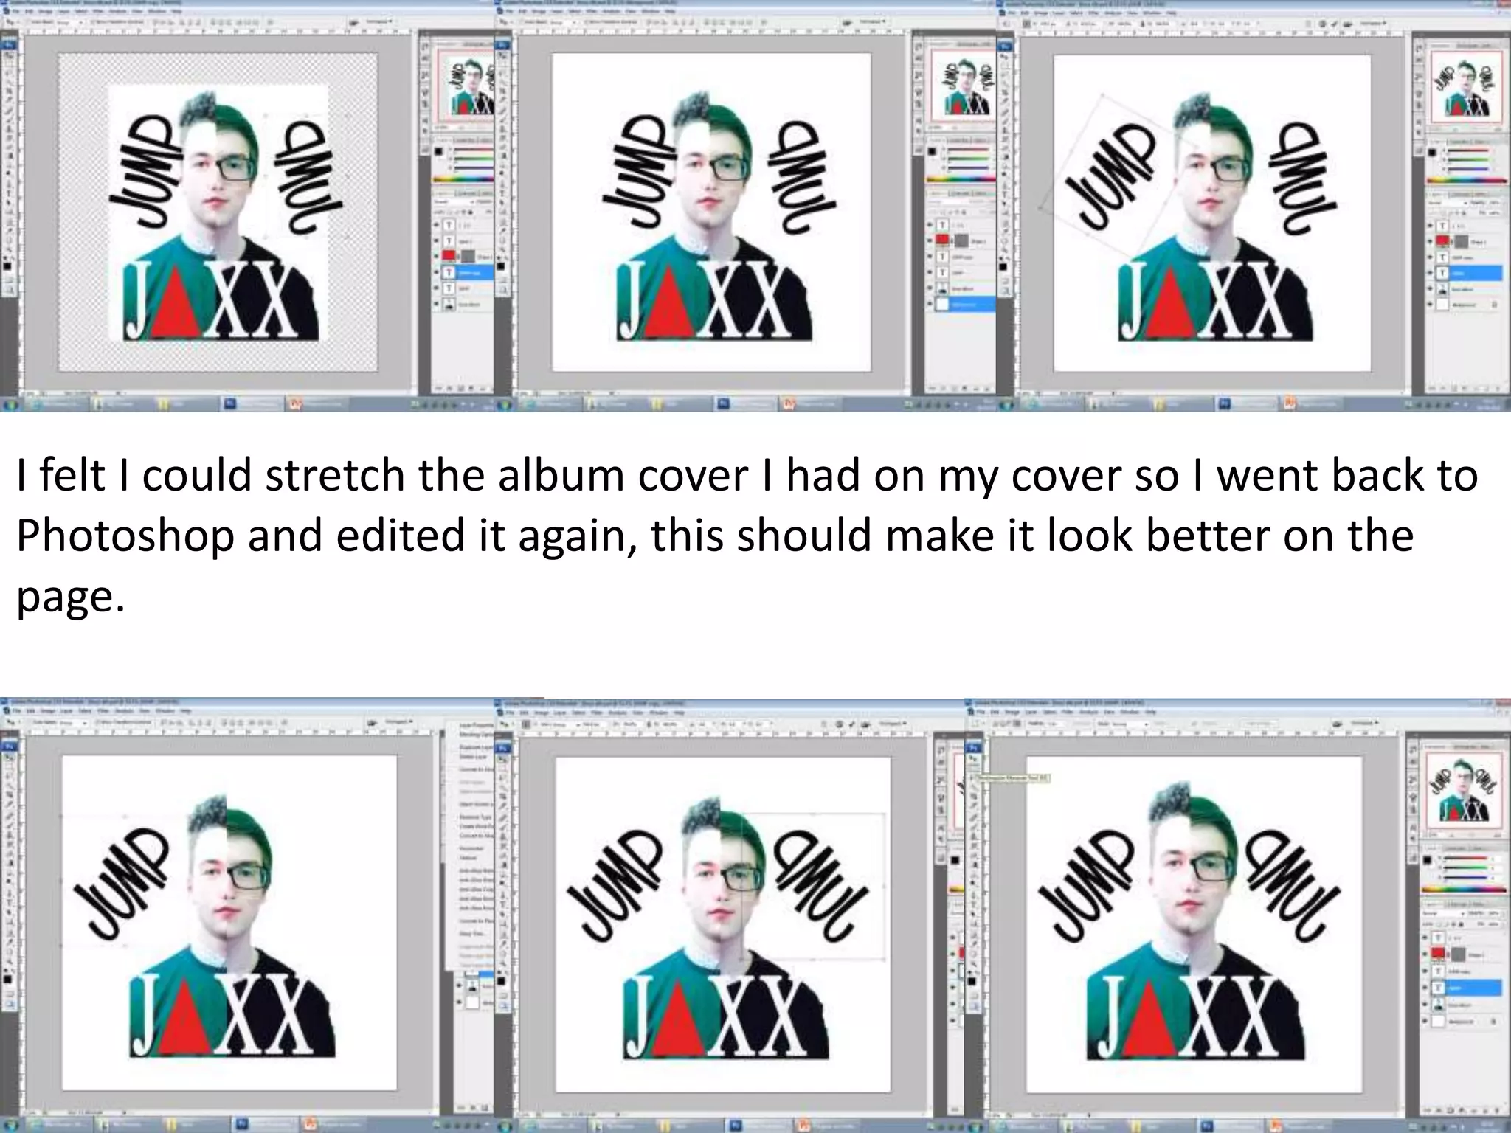This screenshot has width=1511, height=1133.
Task: Click red Shape 1 thumbnail in top-right layers
Action: 1443,241
